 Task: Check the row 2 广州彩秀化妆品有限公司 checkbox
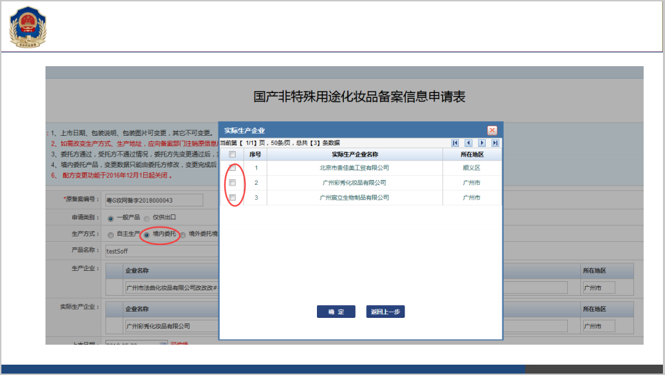(232, 183)
